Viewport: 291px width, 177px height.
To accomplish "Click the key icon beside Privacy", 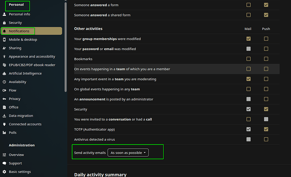I will [4, 99].
